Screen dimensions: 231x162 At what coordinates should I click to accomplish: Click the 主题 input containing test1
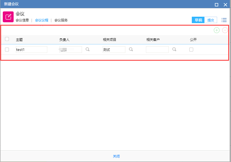pyautogui.click(x=31, y=50)
